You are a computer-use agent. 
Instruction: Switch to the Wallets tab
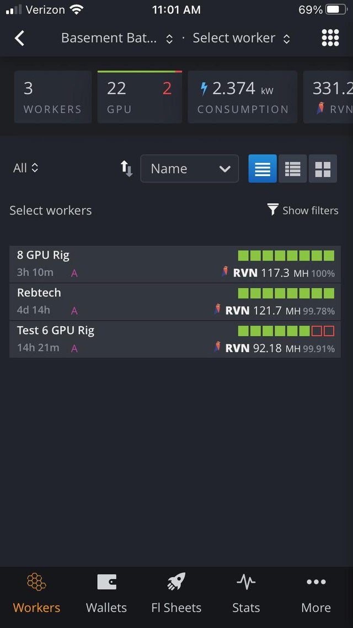[x=106, y=594]
